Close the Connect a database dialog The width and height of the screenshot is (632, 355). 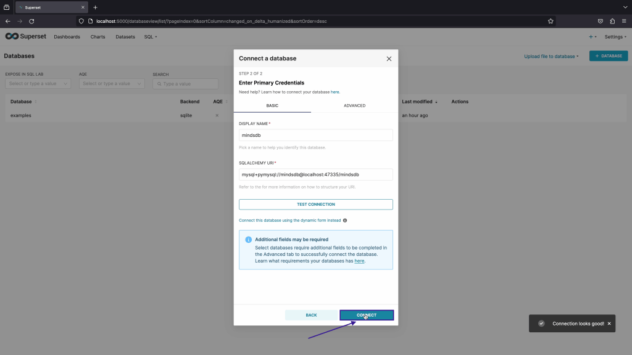point(389,59)
